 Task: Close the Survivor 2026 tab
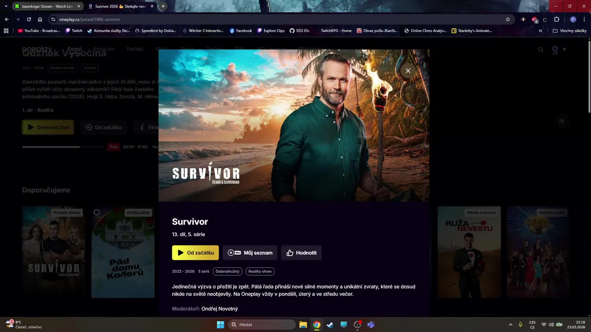[x=152, y=6]
